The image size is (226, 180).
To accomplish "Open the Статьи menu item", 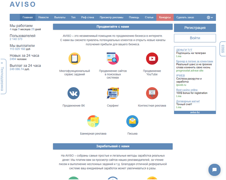I will [x=149, y=17].
